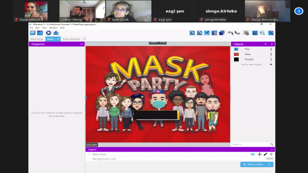Expand the Add a Layer dropdown arrow
The height and width of the screenshot is (173, 308).
[x=269, y=164]
